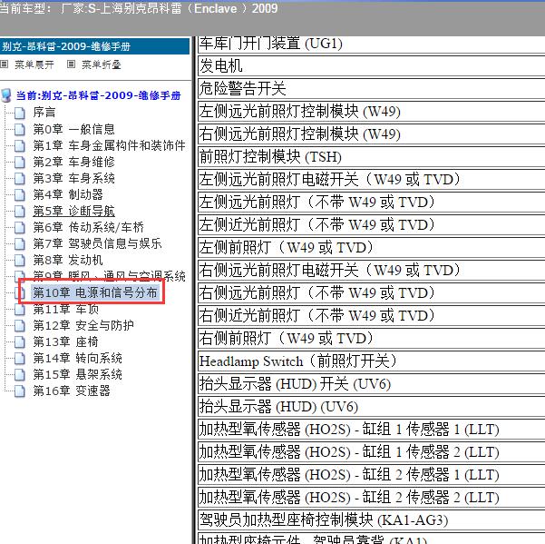This screenshot has width=545, height=544.
Task: Click 右侧远光前照灯电磁开关（W49 或 TVD）row
Action: 371,270
